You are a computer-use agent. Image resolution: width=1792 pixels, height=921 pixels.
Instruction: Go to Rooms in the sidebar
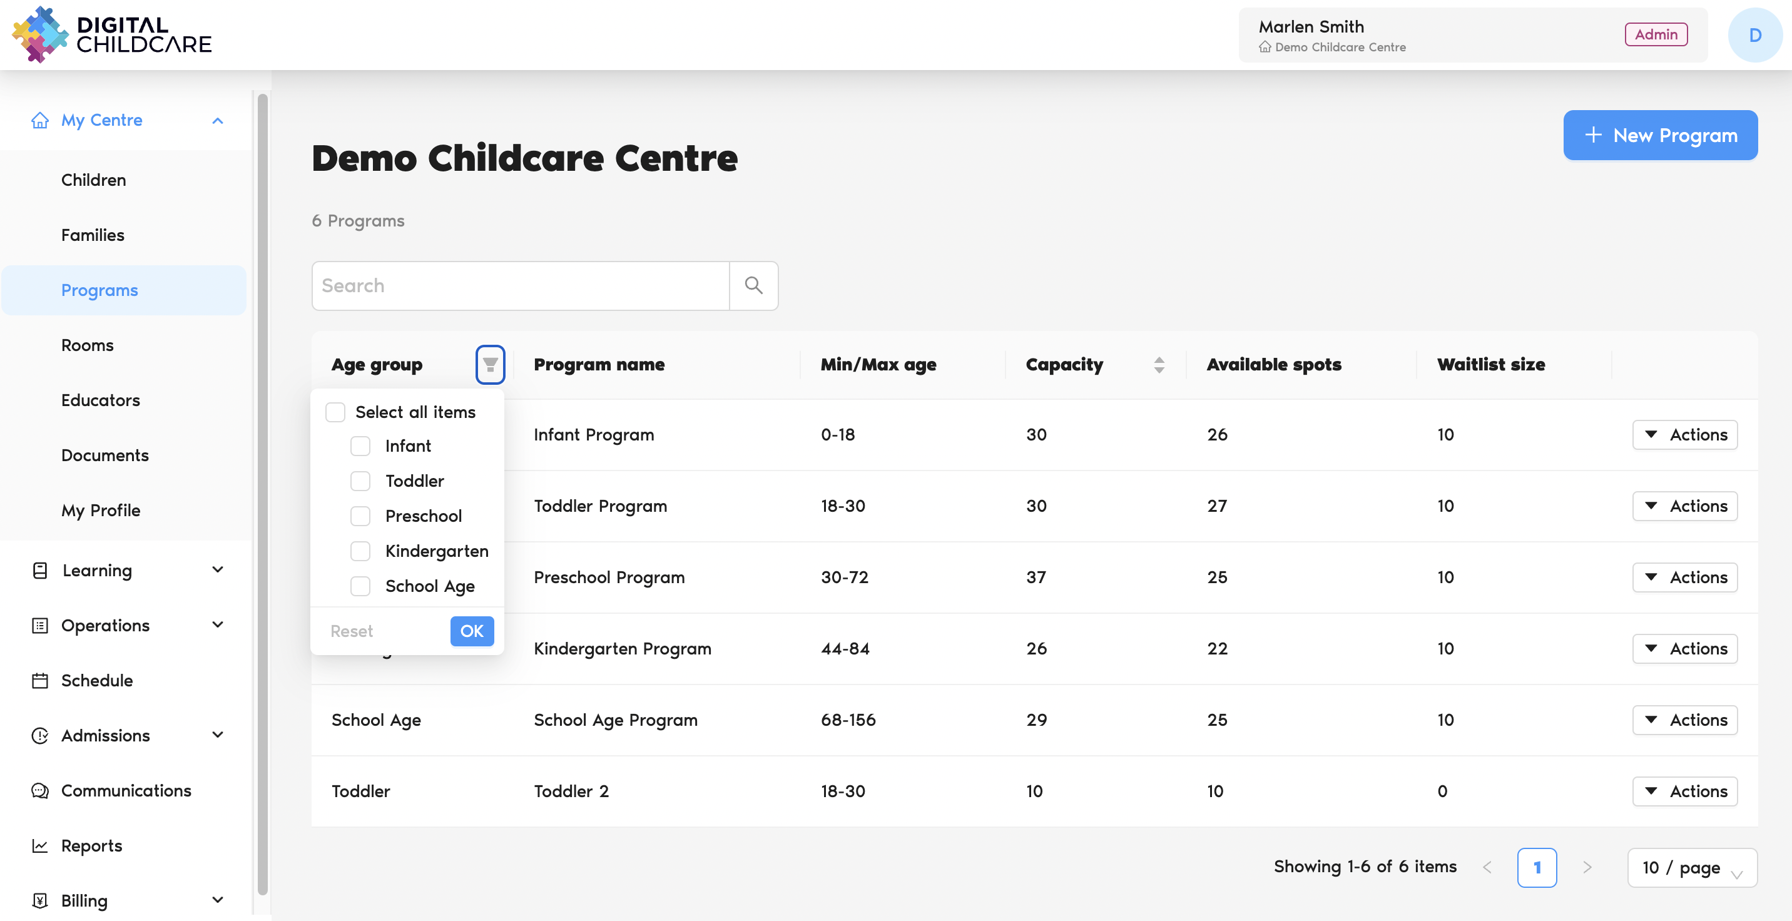(x=87, y=345)
